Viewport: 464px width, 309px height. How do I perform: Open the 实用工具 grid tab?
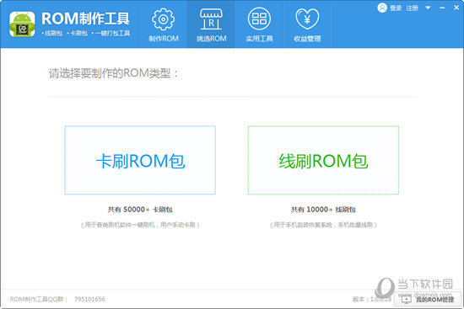coord(259,24)
